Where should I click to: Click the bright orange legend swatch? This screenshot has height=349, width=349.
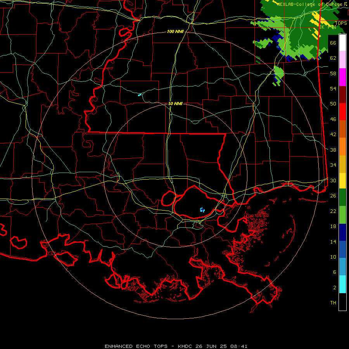point(342,147)
